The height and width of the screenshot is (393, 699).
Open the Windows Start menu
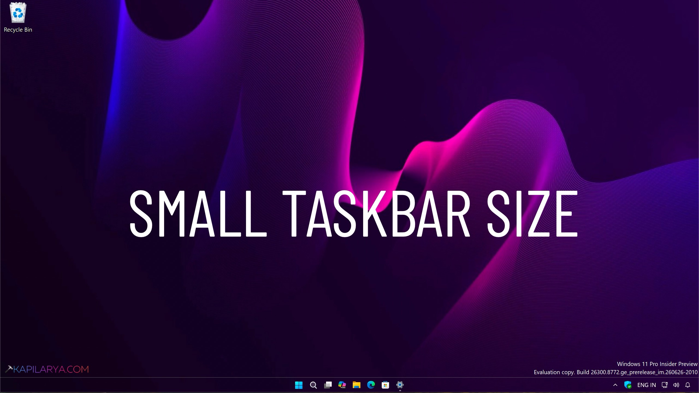[299, 385]
